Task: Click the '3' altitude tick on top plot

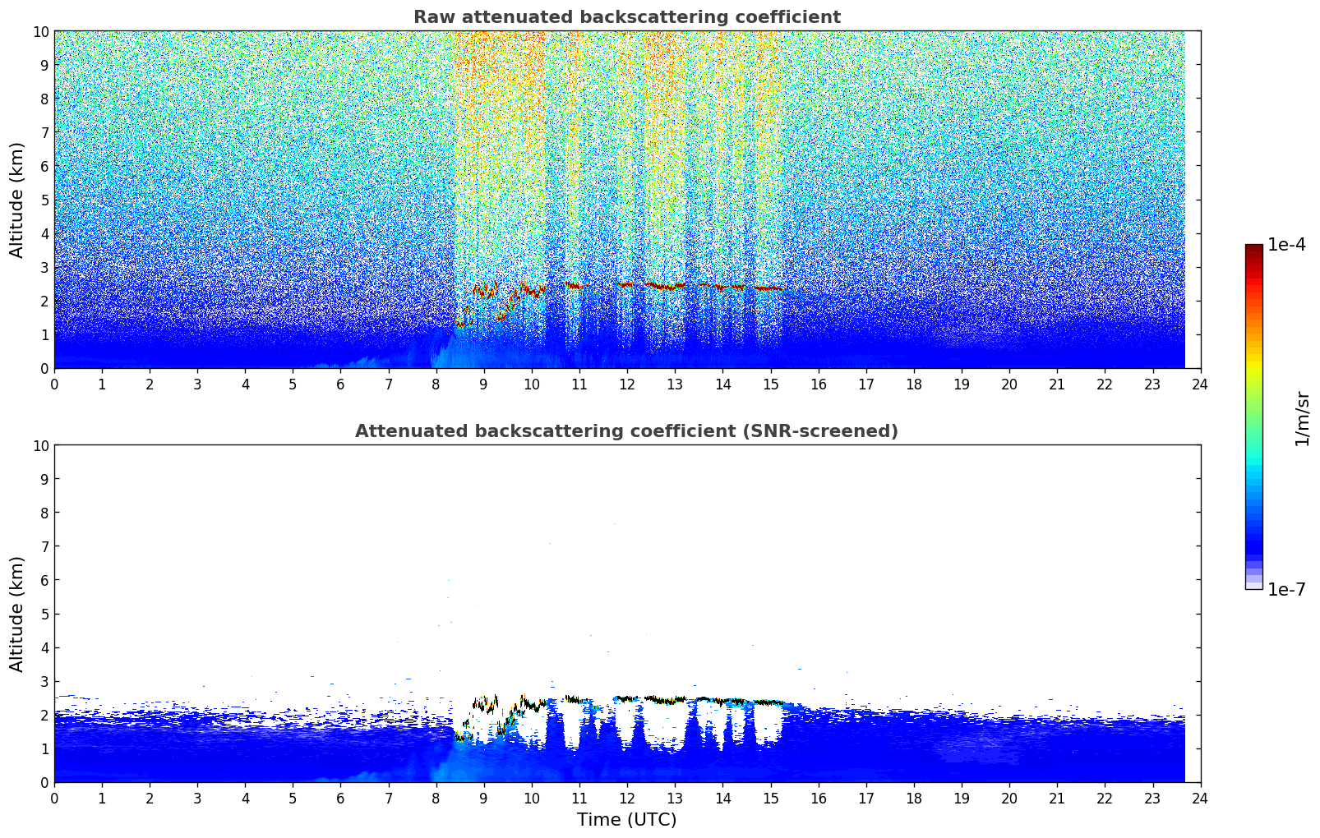Action: 44,267
